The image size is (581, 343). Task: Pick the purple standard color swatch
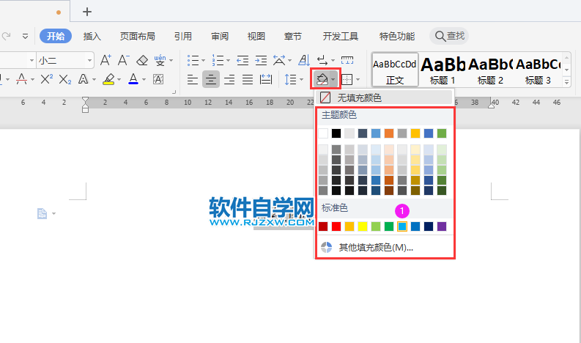click(442, 226)
